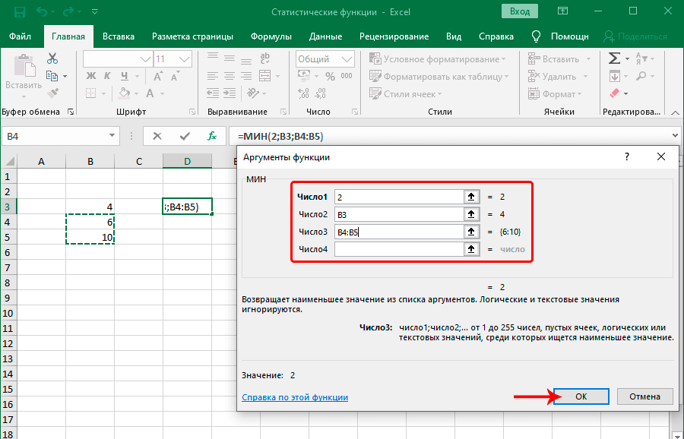Screen dimensions: 684x439
Task: Expand the Name Box dropdown
Action: click(111, 136)
